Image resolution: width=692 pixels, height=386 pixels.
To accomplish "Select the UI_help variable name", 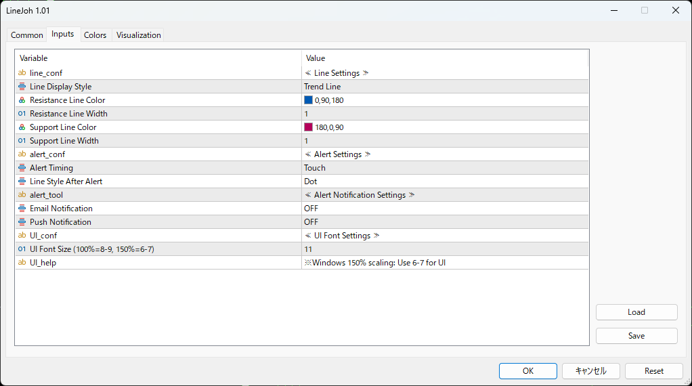I will pyautogui.click(x=43, y=263).
